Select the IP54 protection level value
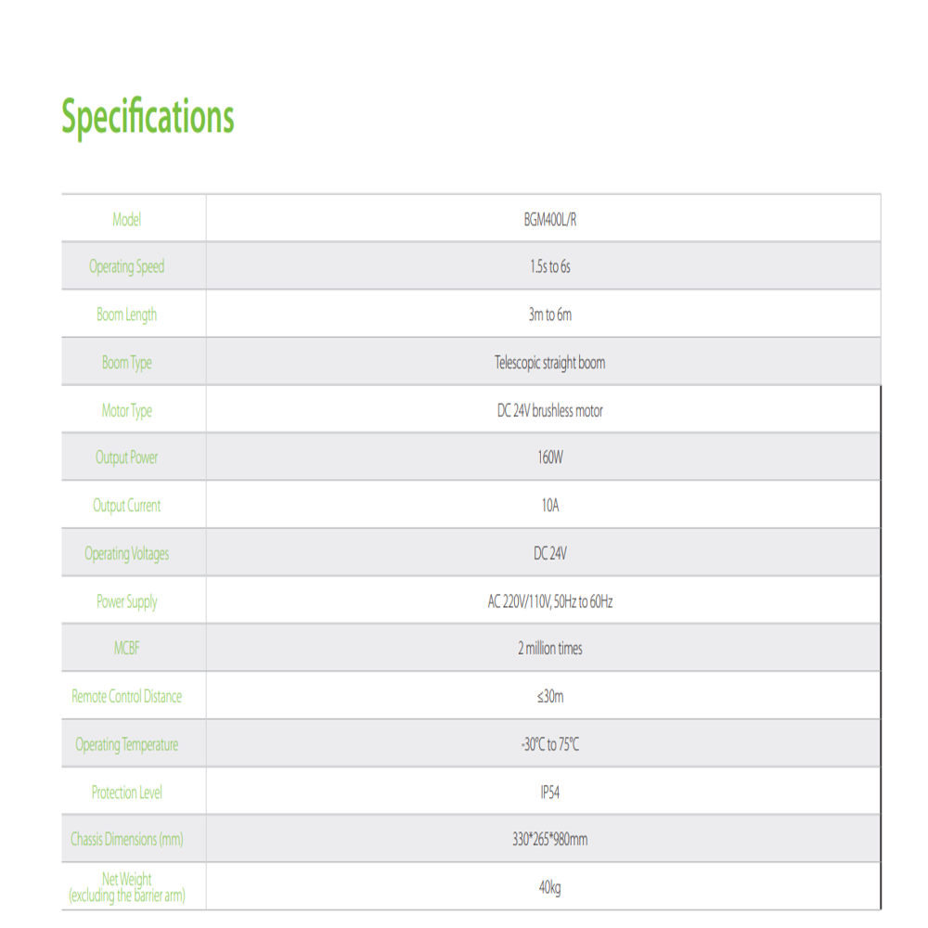This screenshot has height=928, width=928. point(549,793)
